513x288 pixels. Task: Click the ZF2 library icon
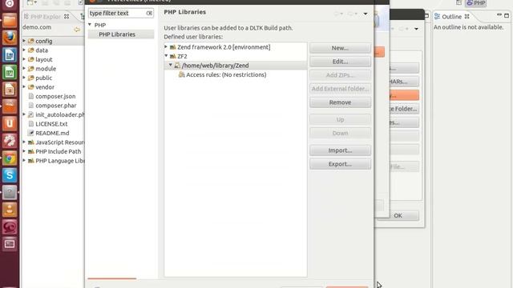click(x=173, y=56)
